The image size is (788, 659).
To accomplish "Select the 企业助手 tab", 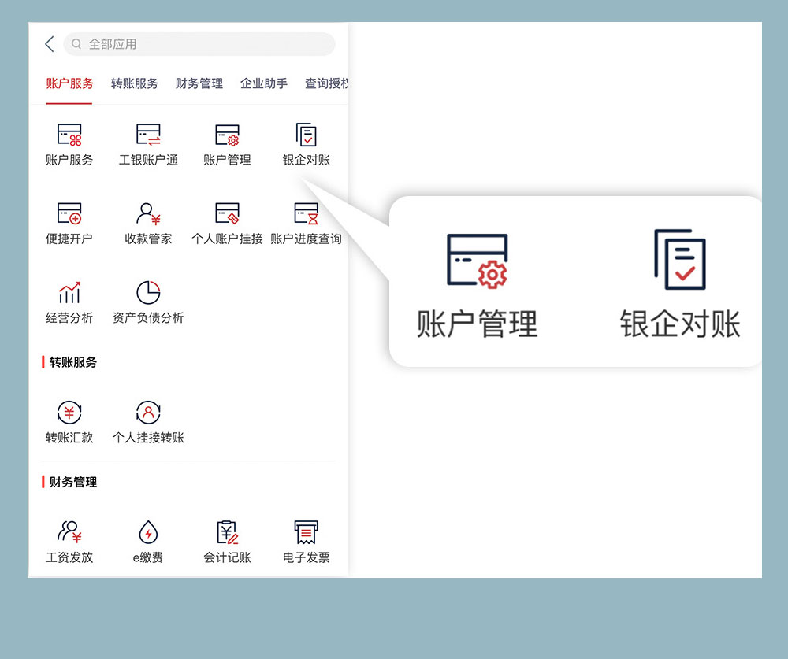I will 263,83.
